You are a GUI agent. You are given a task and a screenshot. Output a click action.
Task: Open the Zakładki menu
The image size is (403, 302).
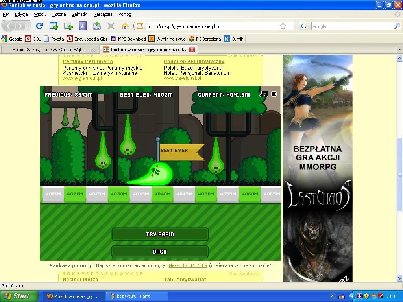(79, 14)
